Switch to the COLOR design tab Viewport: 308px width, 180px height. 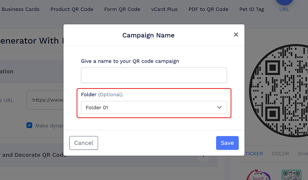tap(280, 154)
